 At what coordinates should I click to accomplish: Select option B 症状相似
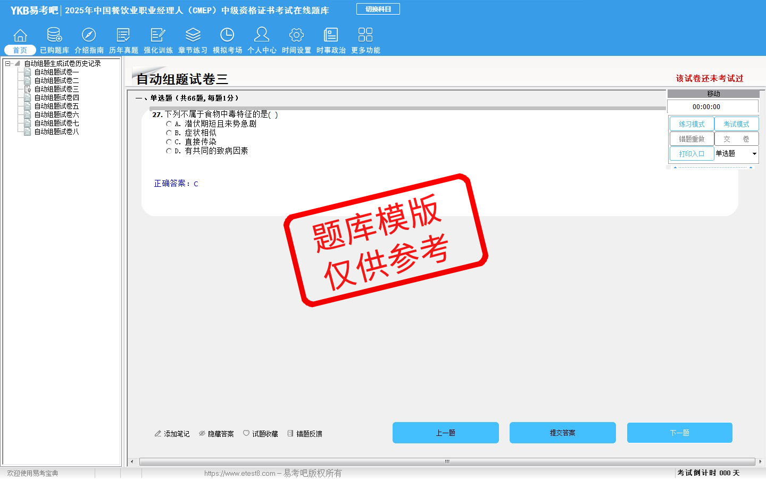point(169,133)
